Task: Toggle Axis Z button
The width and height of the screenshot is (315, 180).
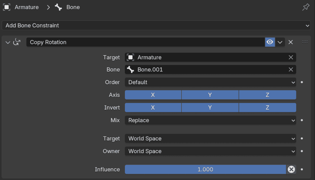Action: tap(267, 95)
